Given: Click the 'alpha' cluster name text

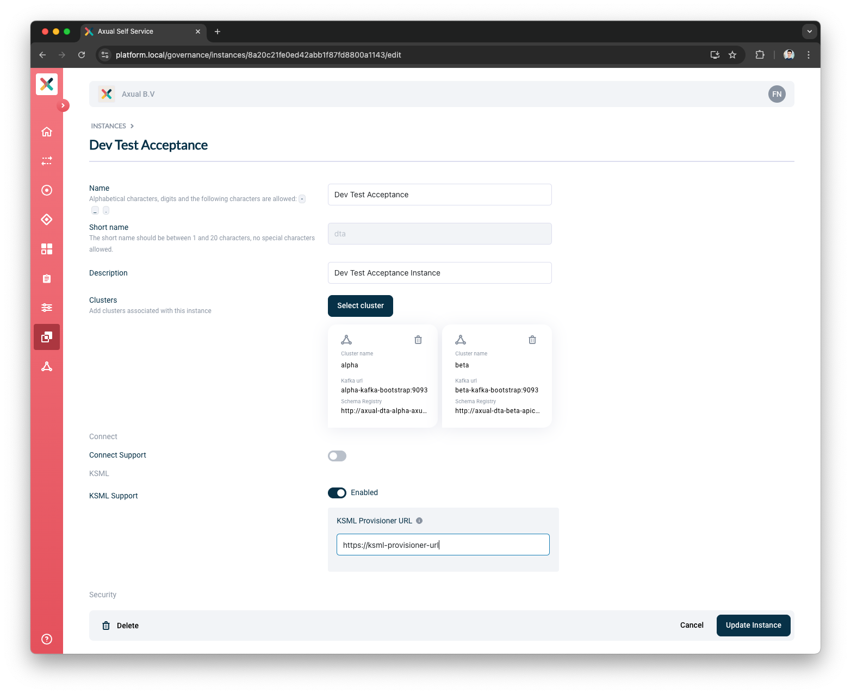Looking at the screenshot, I should tap(350, 365).
